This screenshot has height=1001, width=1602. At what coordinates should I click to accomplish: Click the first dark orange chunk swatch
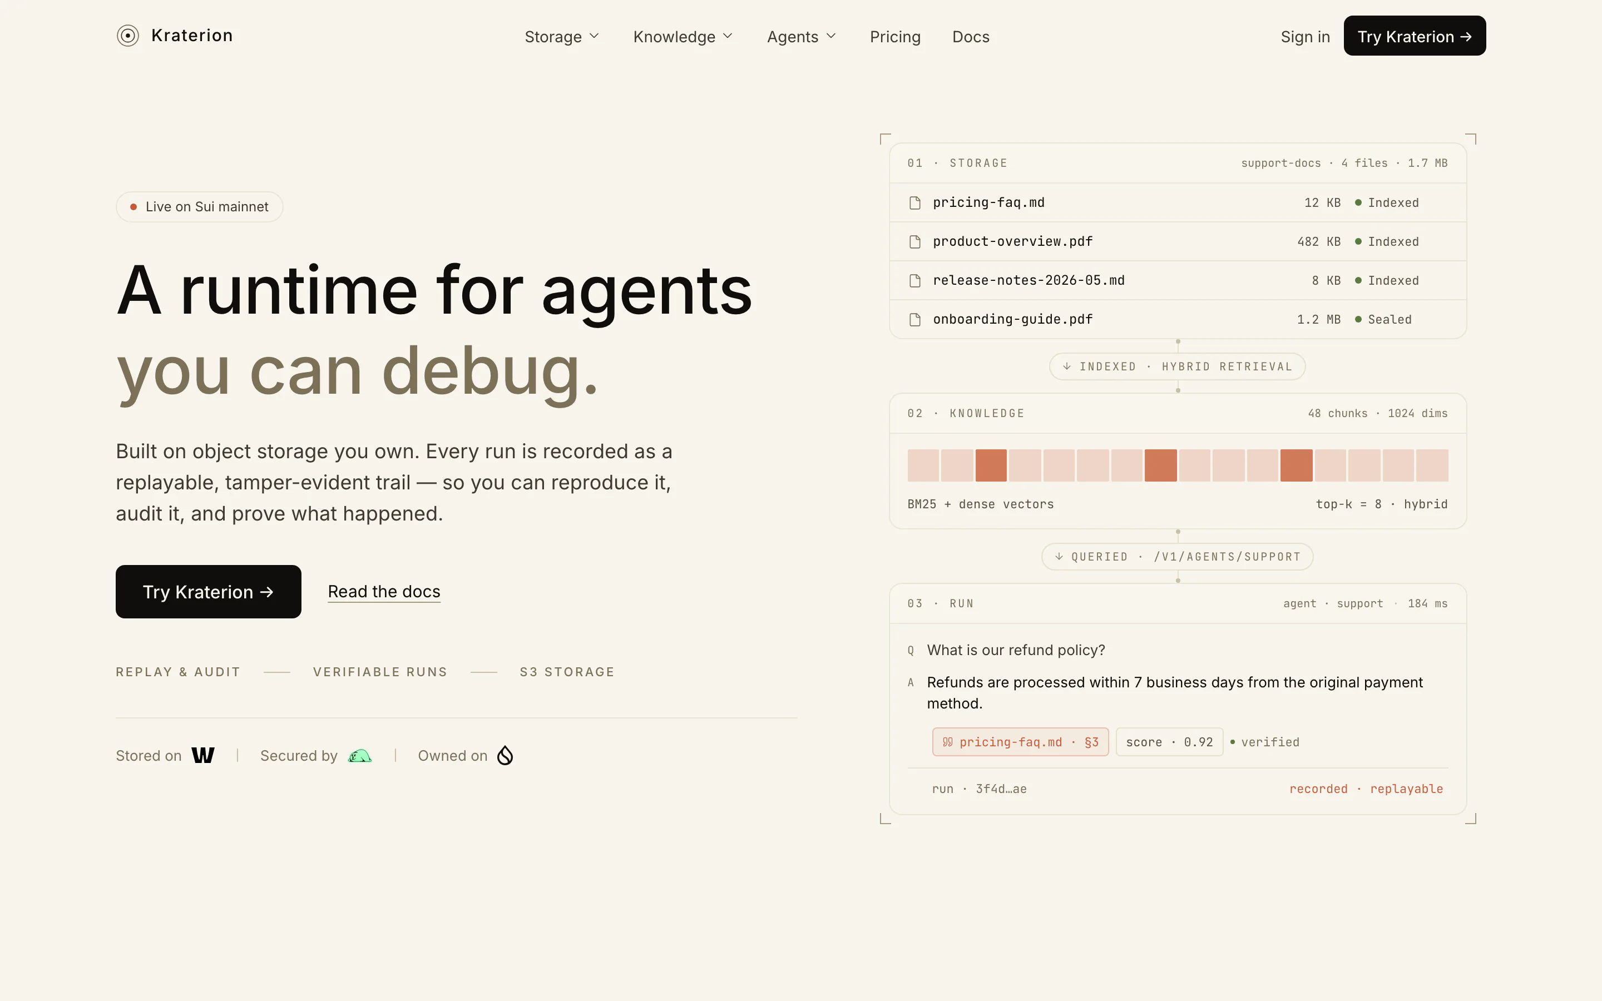pyautogui.click(x=991, y=465)
